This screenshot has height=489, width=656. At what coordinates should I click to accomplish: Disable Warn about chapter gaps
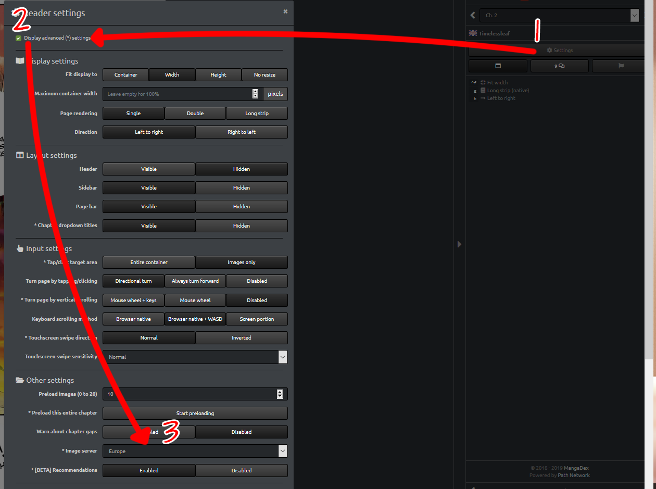242,432
